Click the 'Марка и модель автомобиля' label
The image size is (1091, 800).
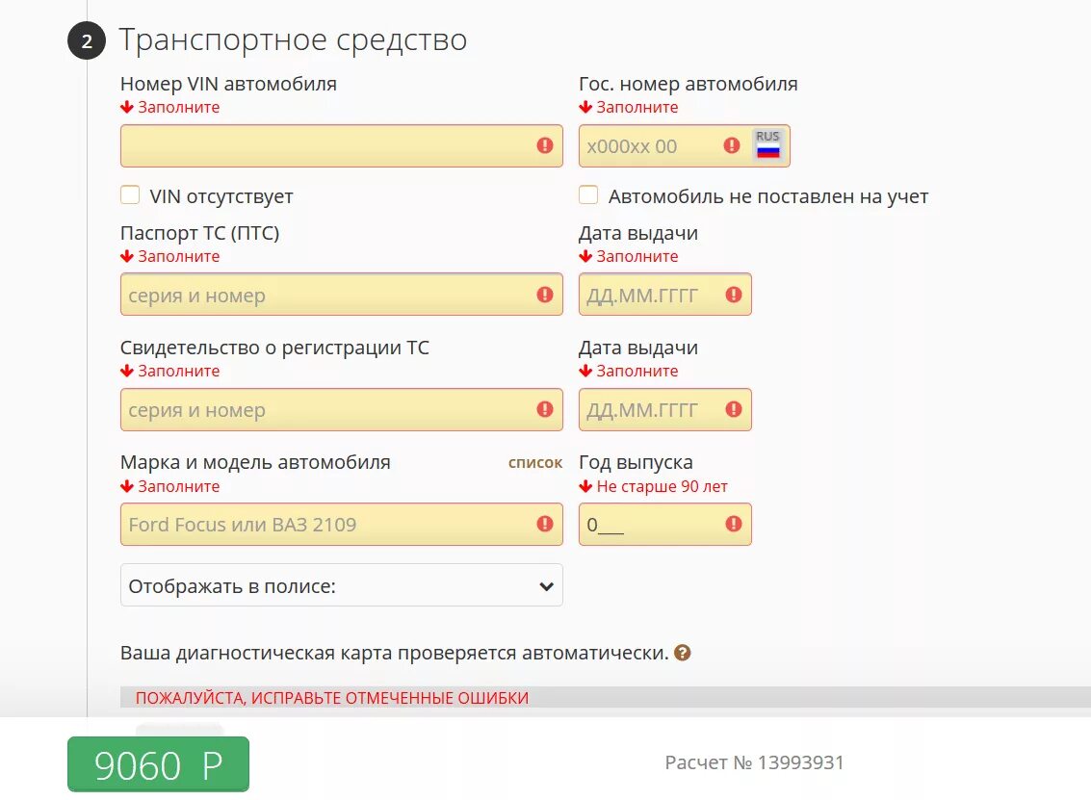(x=255, y=462)
